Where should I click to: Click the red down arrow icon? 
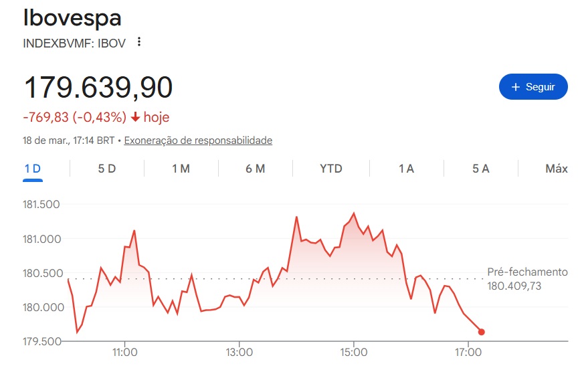[135, 118]
